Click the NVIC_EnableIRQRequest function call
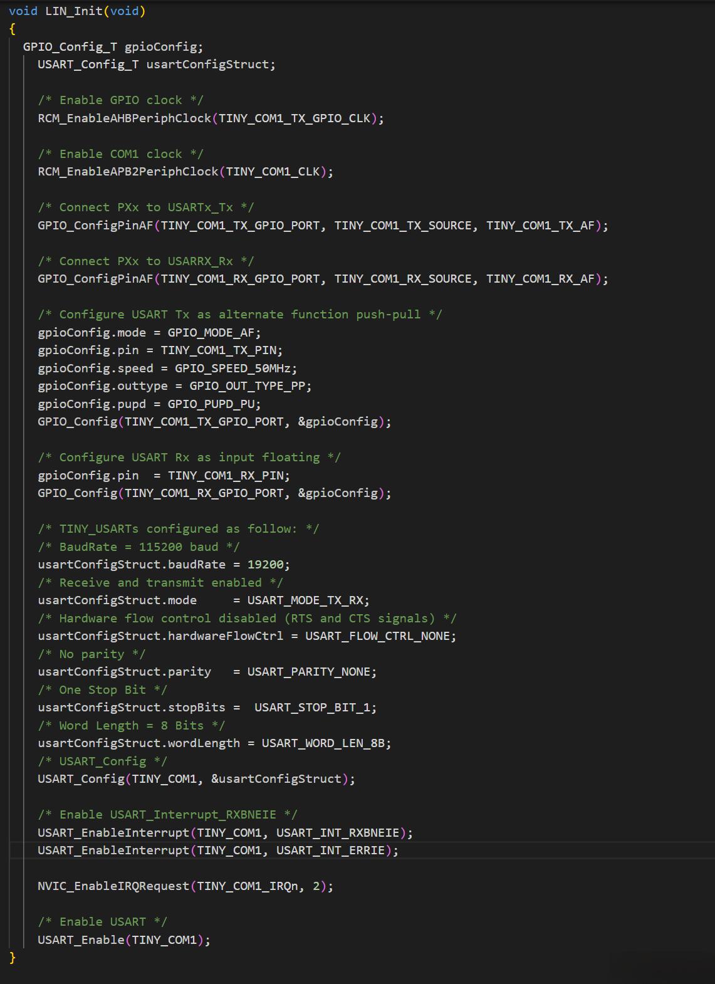 (x=113, y=886)
